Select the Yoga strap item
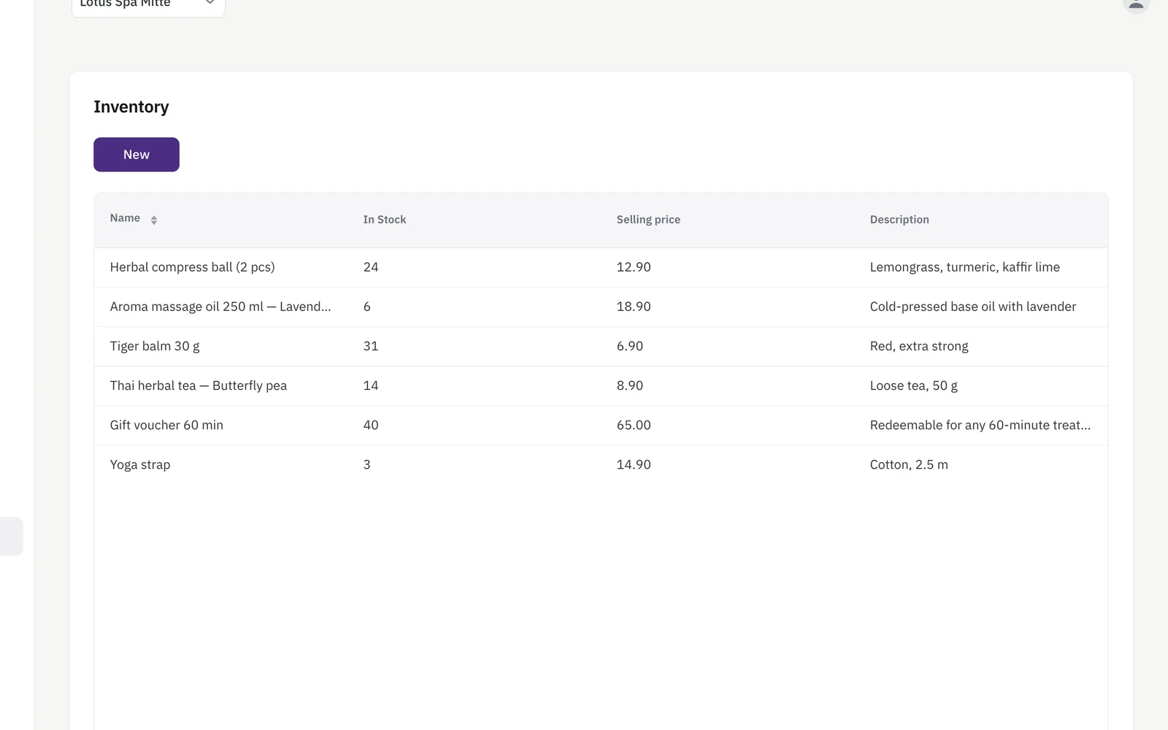1168x730 pixels. coord(140,464)
